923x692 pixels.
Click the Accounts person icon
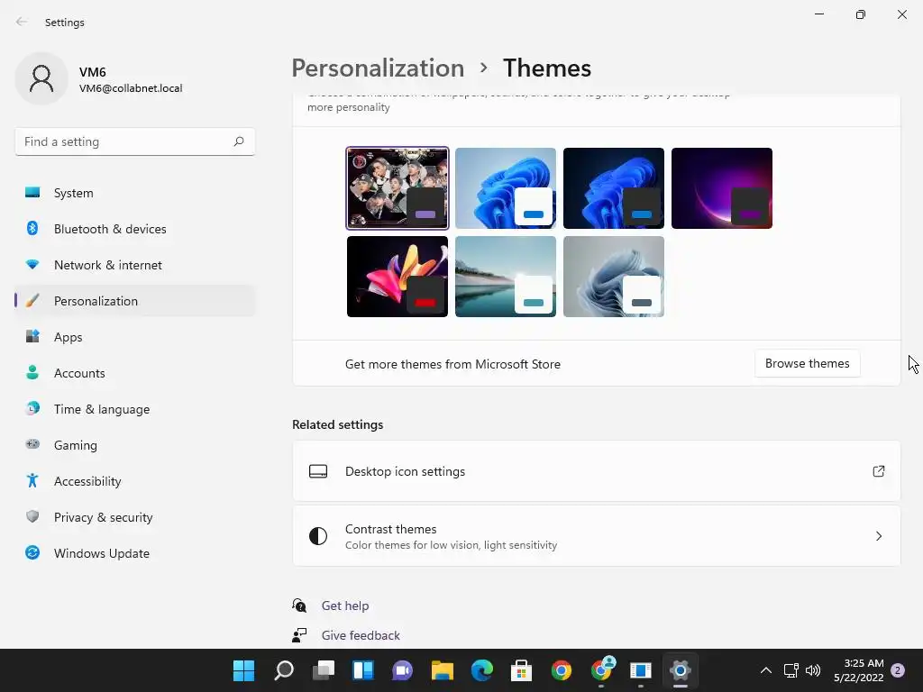point(32,372)
